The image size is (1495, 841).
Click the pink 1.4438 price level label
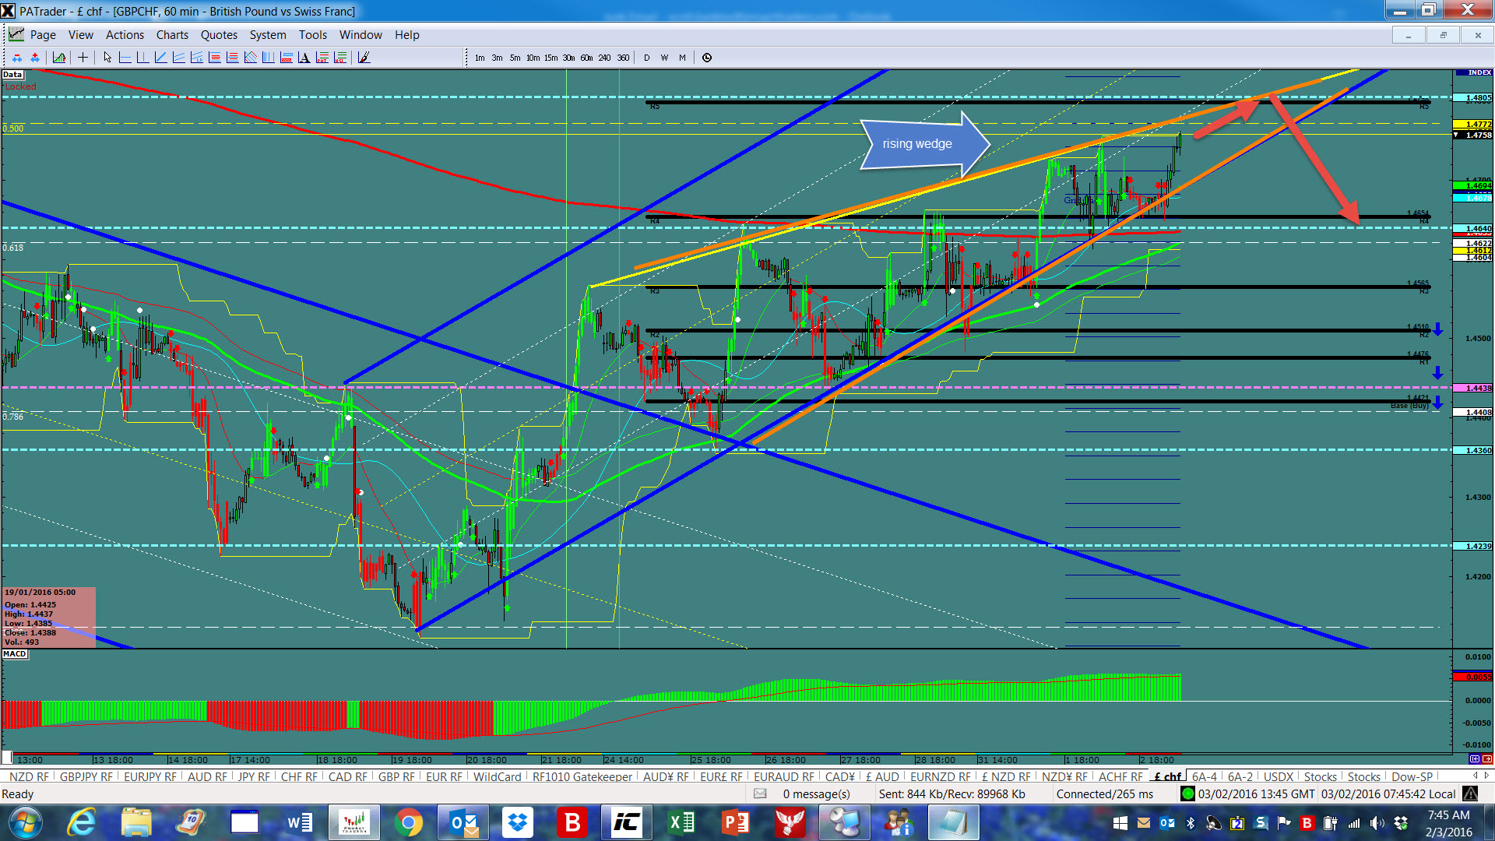tap(1473, 388)
